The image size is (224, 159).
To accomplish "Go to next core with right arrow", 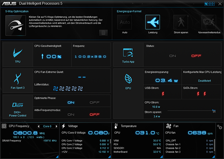I will (x=57, y=126).
